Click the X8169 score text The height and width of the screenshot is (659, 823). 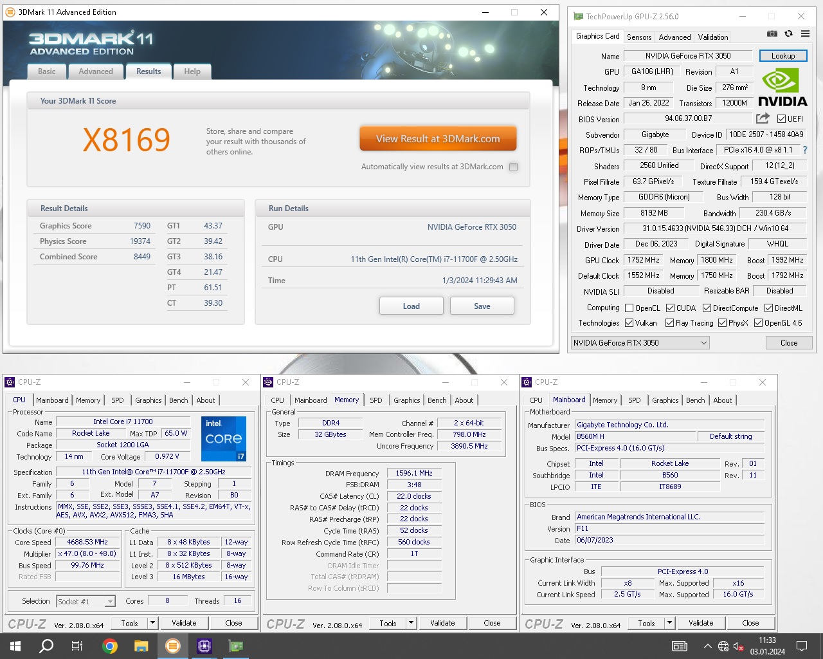pos(127,140)
